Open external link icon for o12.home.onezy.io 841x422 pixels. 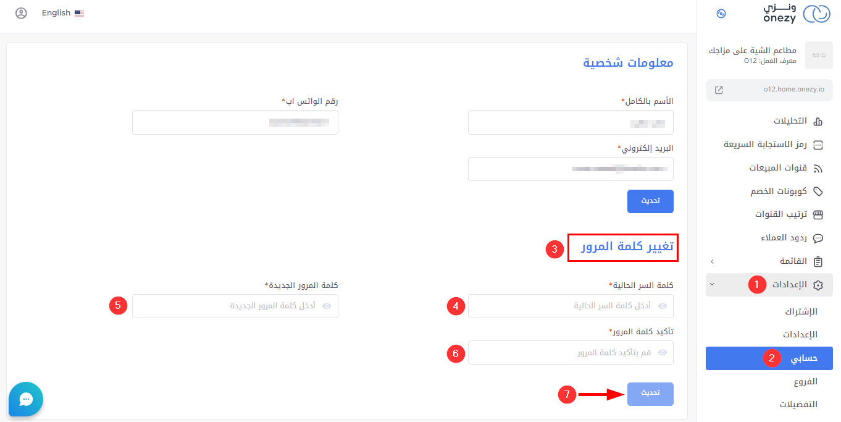point(719,90)
